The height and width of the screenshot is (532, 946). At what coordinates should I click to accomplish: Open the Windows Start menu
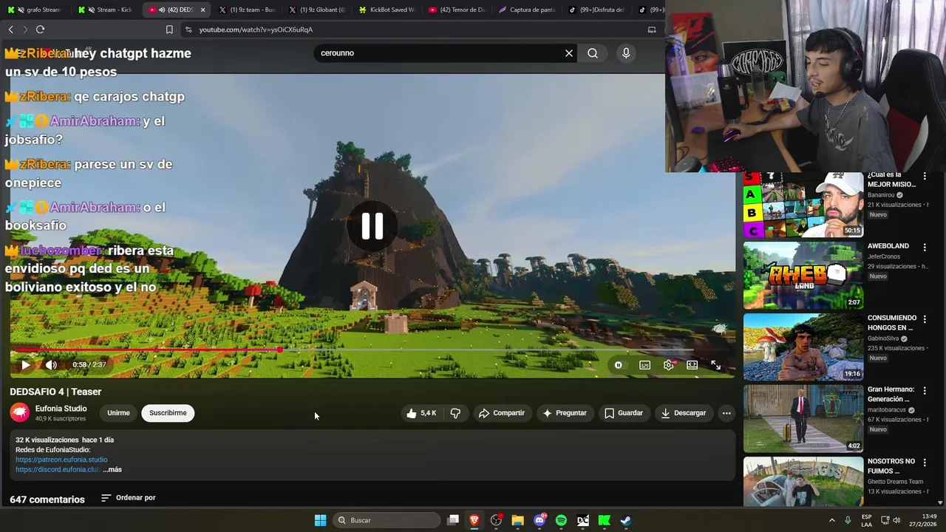tap(320, 520)
